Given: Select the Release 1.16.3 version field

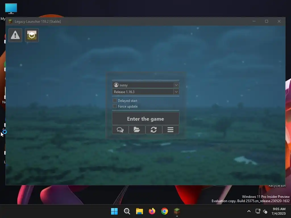Looking at the screenshot, I should (143, 92).
